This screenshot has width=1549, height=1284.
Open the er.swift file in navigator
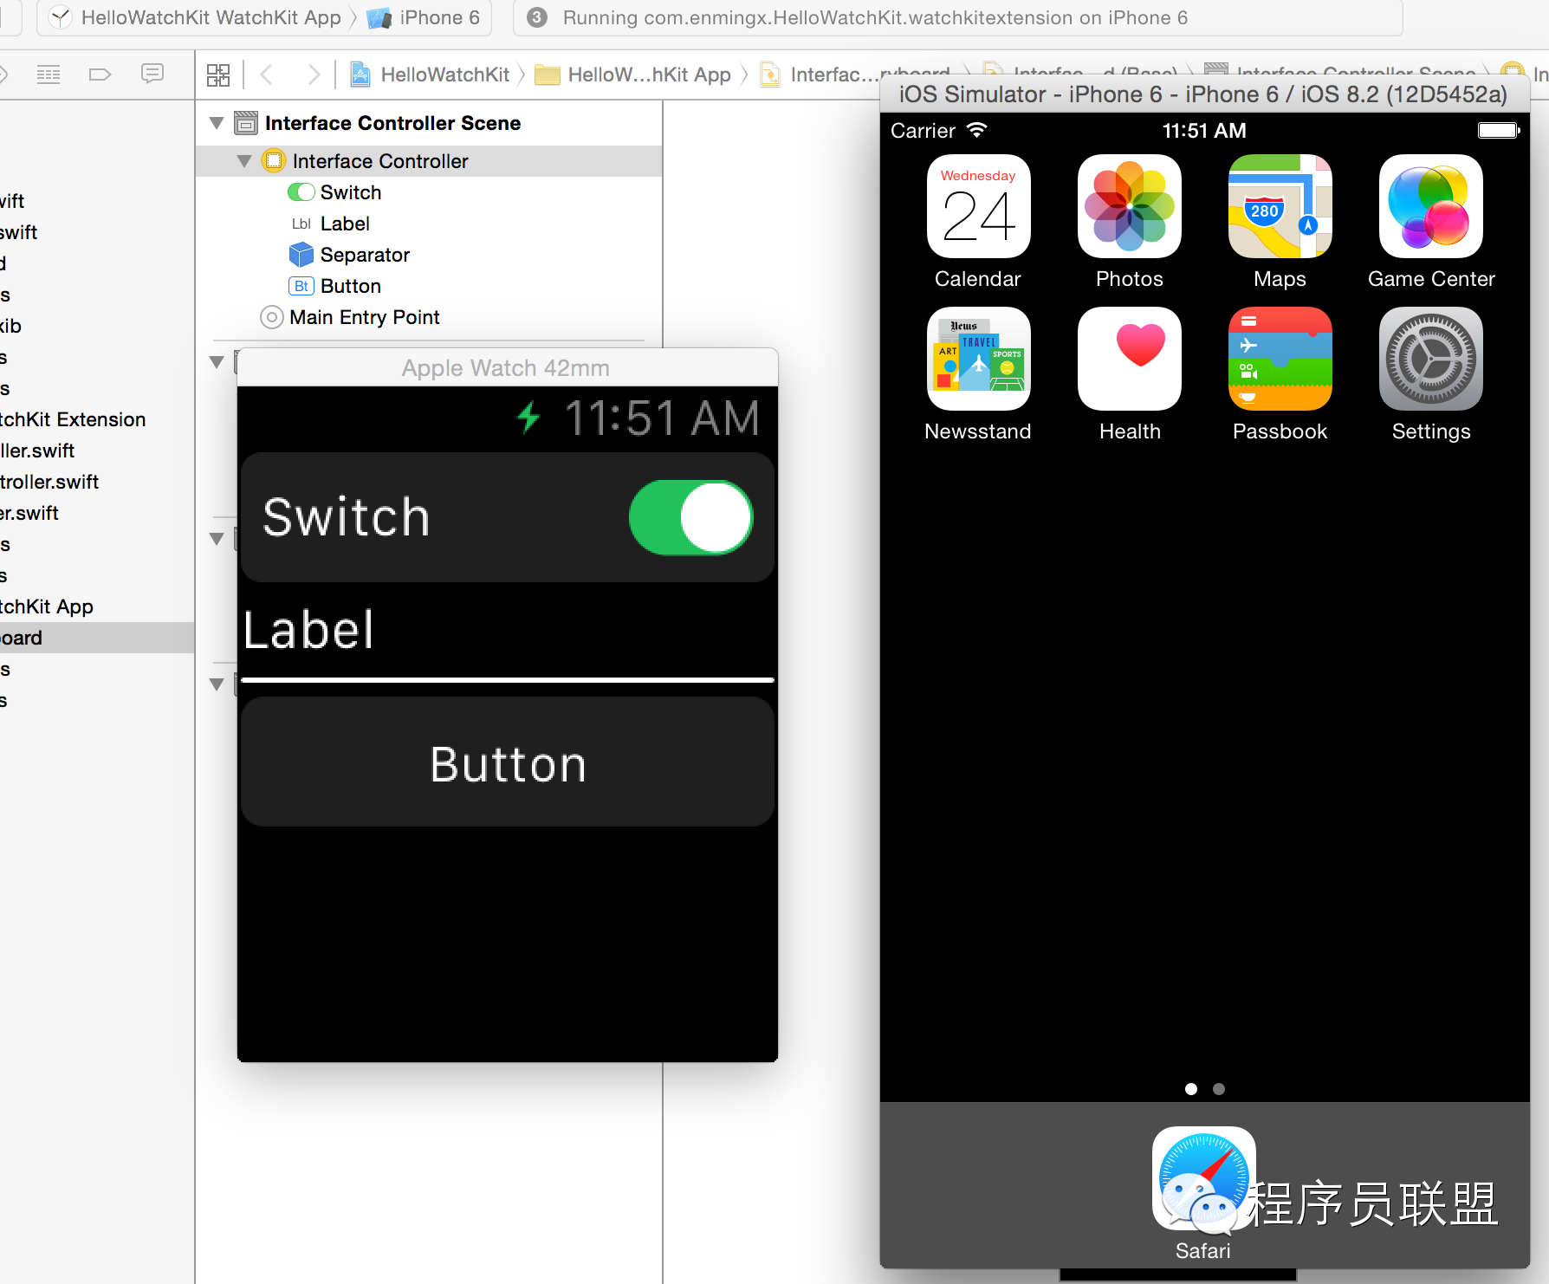(x=29, y=513)
